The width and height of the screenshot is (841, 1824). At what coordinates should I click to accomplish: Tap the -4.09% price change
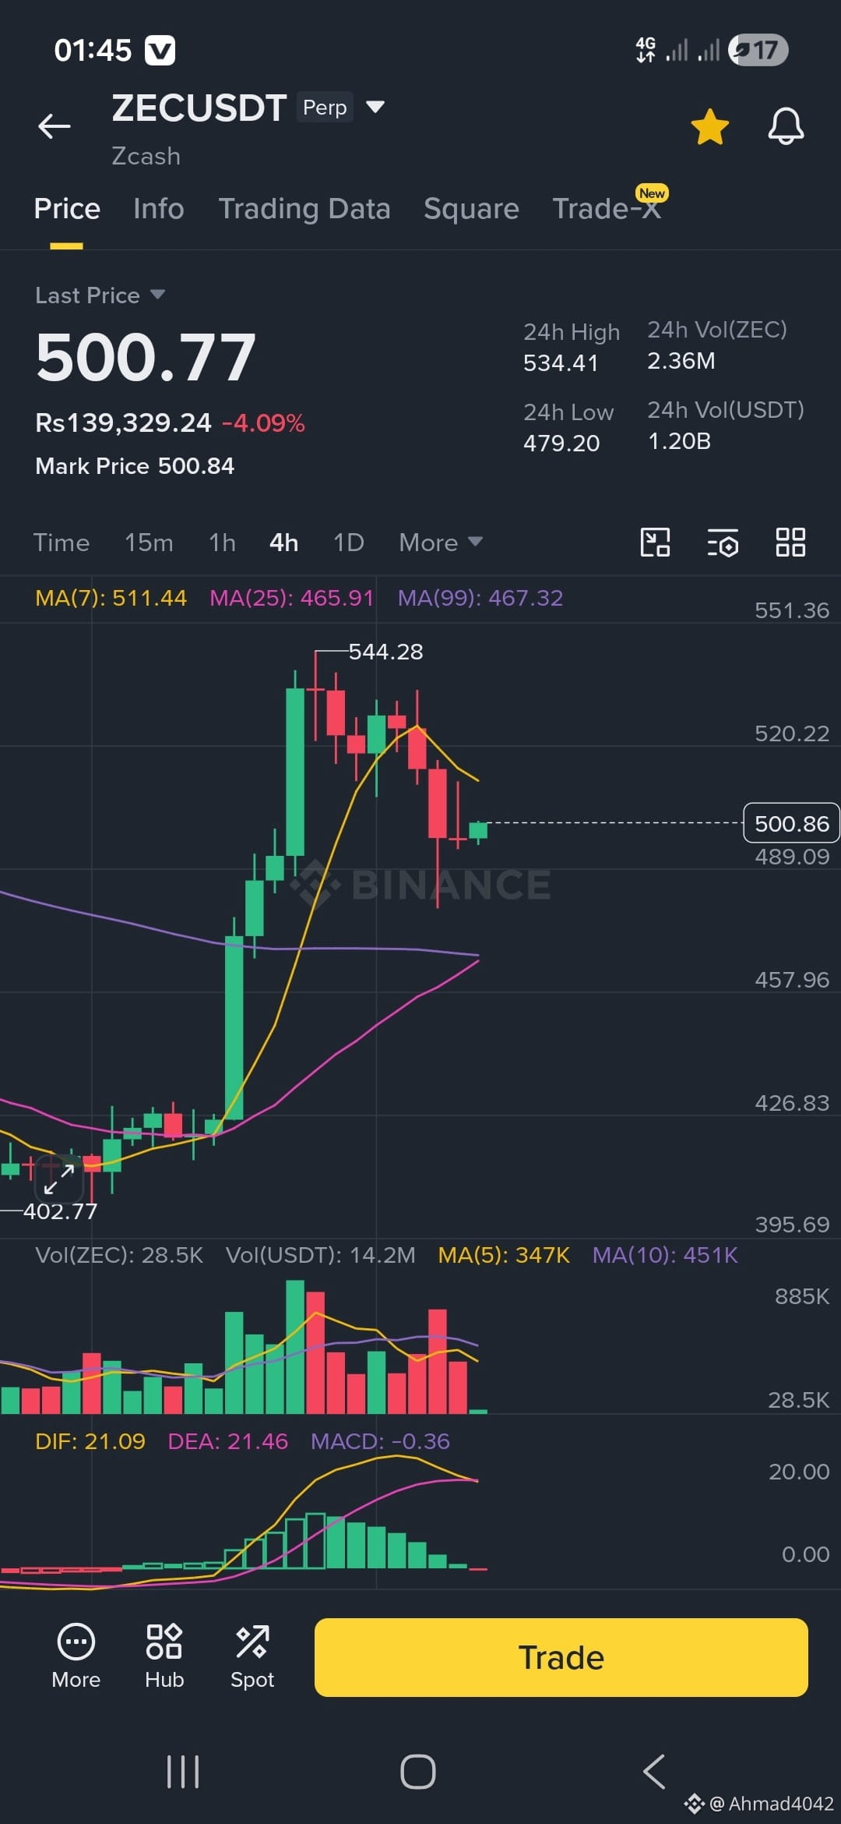[x=263, y=423]
